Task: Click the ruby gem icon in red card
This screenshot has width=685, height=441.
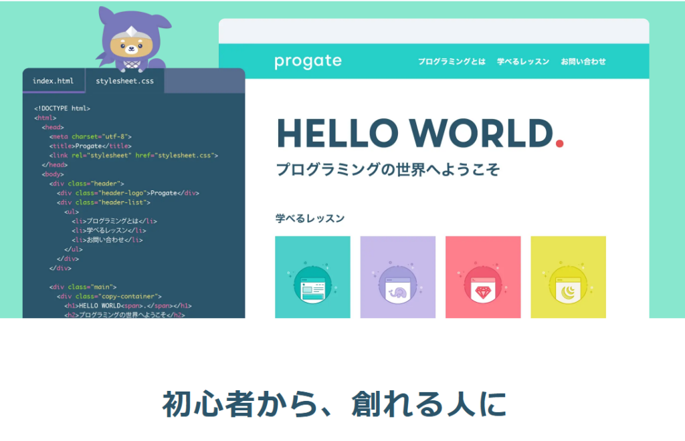Action: point(483,286)
